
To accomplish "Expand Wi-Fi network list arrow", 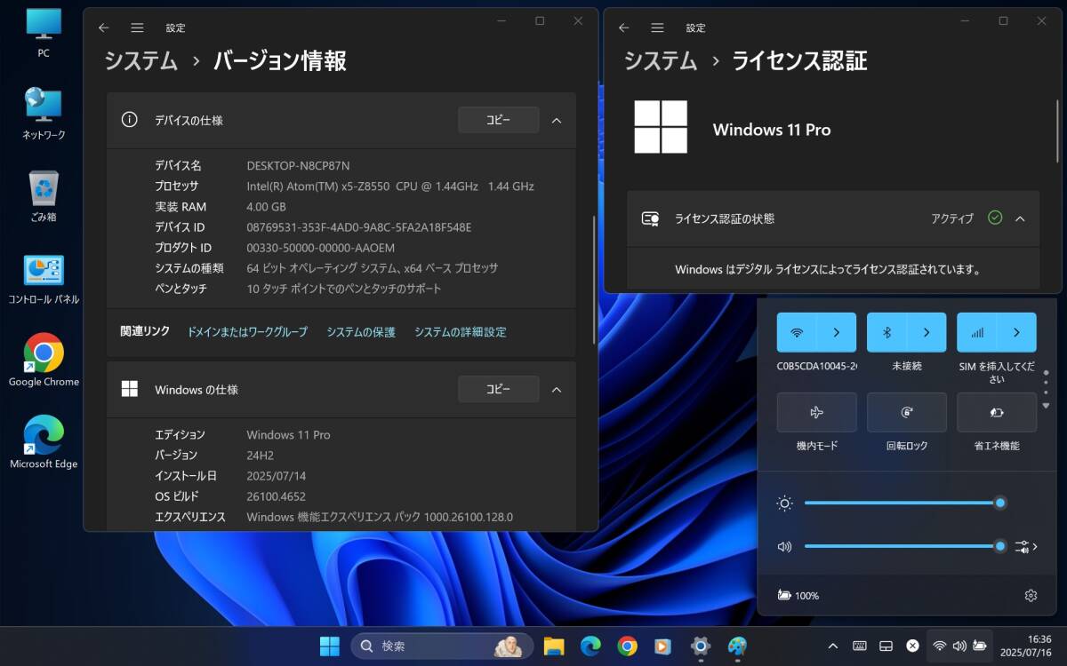I will pos(837,332).
